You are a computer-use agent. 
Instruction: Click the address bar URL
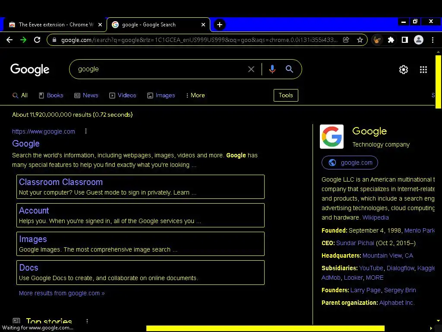coord(199,40)
